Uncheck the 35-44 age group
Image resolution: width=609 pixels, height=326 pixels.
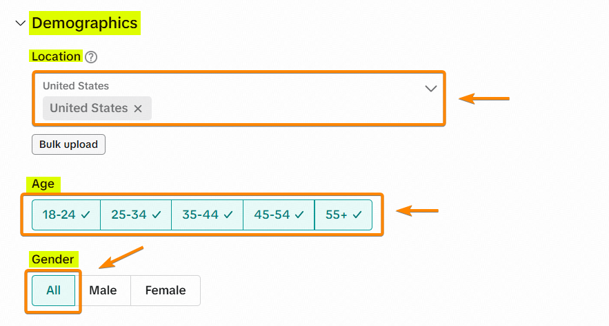[207, 215]
